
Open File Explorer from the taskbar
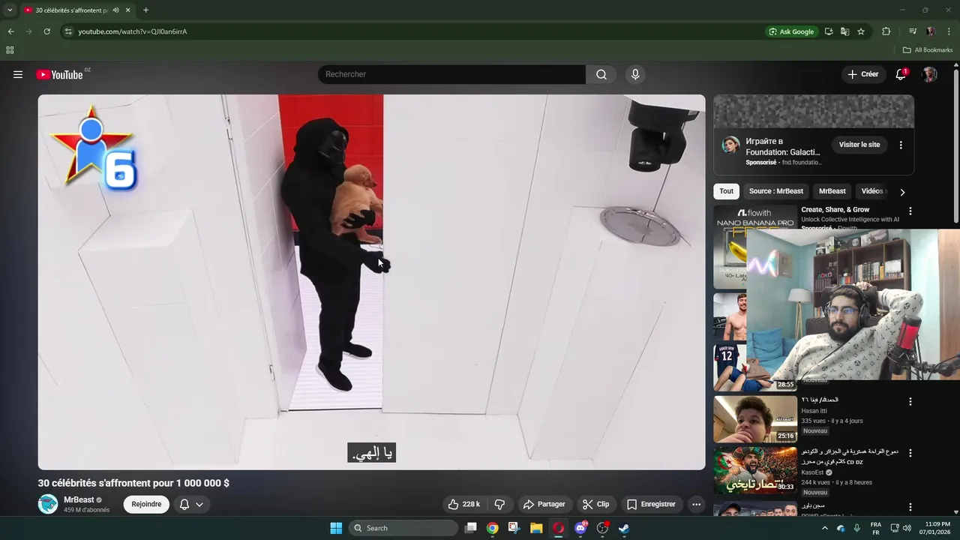click(x=536, y=528)
